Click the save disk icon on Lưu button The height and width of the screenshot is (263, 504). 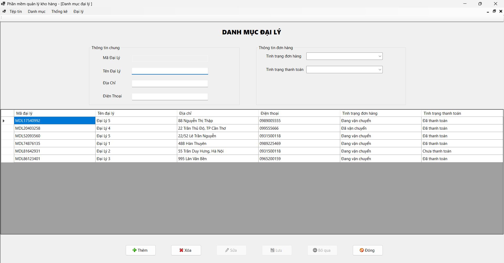pos(272,250)
